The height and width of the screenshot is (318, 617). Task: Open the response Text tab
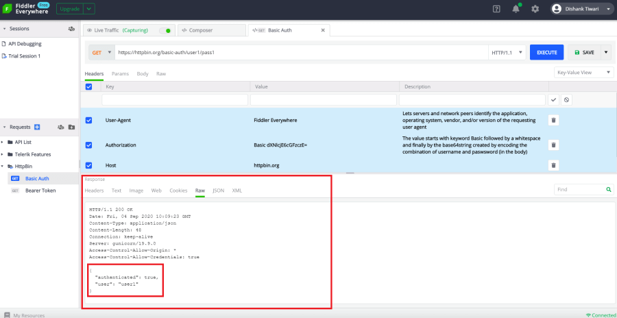pyautogui.click(x=117, y=191)
